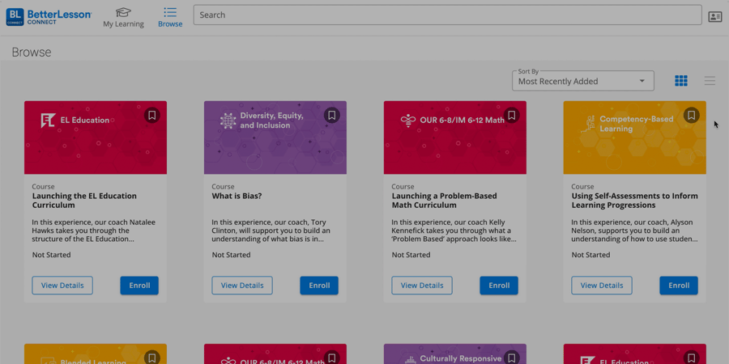This screenshot has width=729, height=364.
Task: Bookmark the OUR 6-8/IM 6-12 Math card in bottom row
Action: (331, 358)
